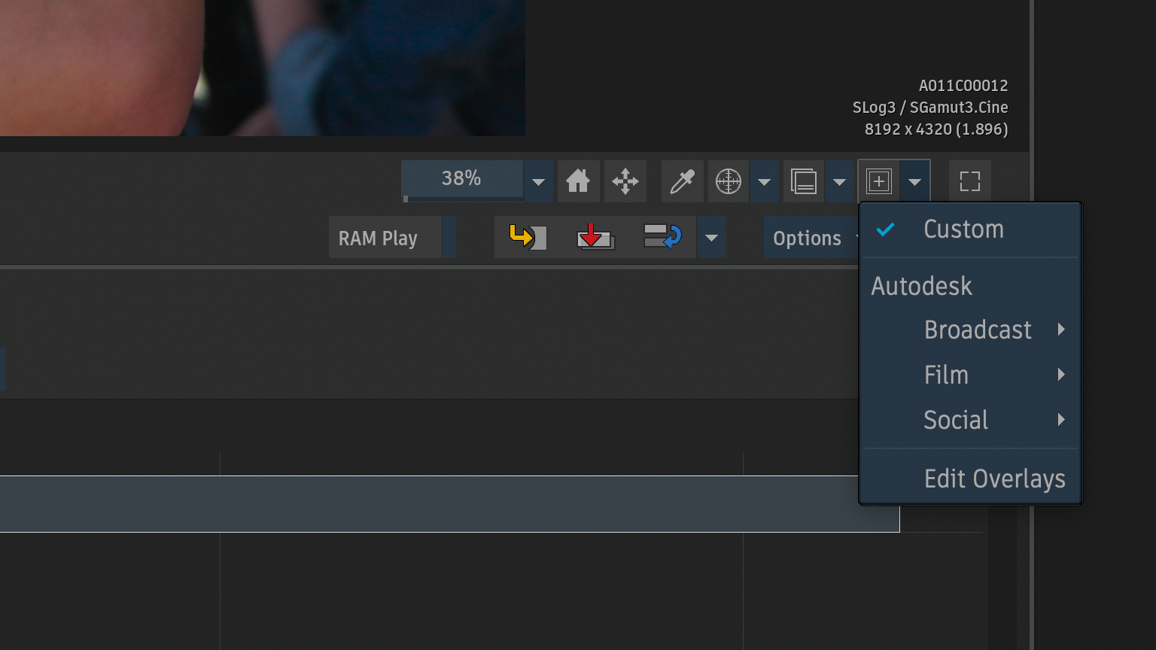
Task: Click the crosshair globe viewing icon
Action: [728, 181]
